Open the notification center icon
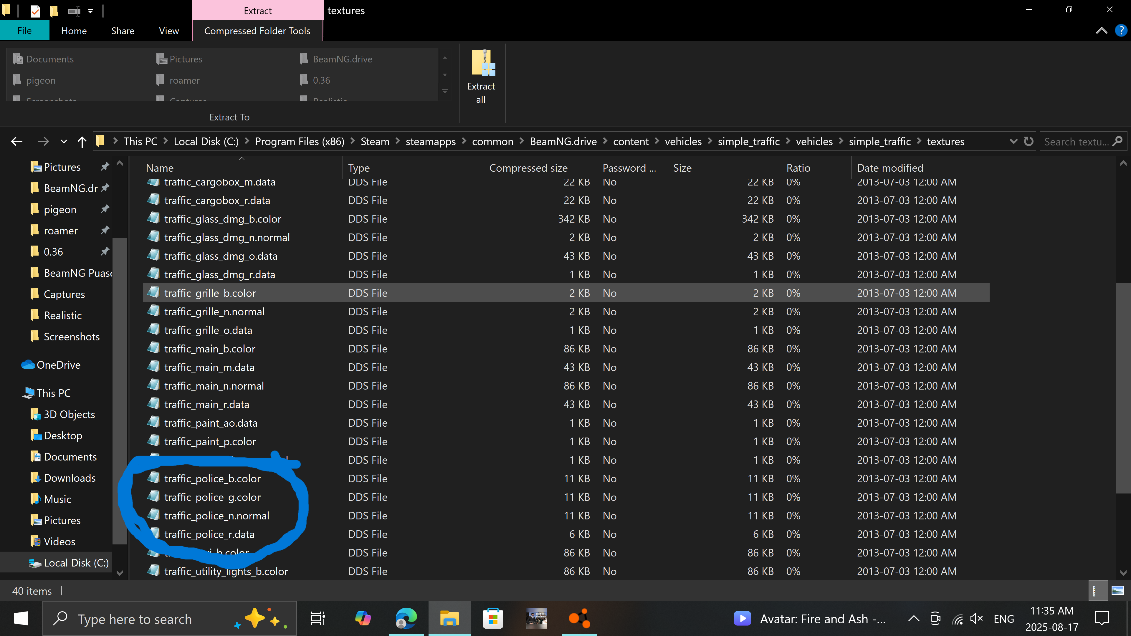 click(1102, 619)
